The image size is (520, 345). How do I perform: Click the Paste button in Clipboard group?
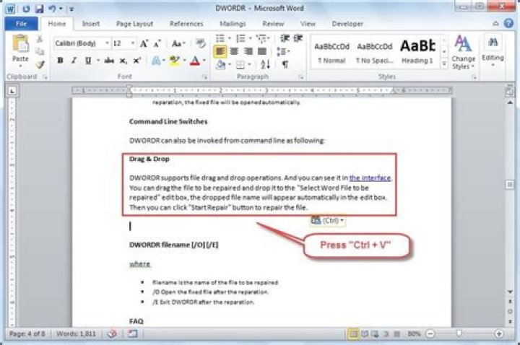pyautogui.click(x=20, y=51)
